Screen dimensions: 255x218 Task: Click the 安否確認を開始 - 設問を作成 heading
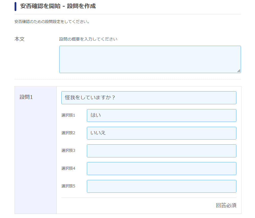[x=58, y=6]
